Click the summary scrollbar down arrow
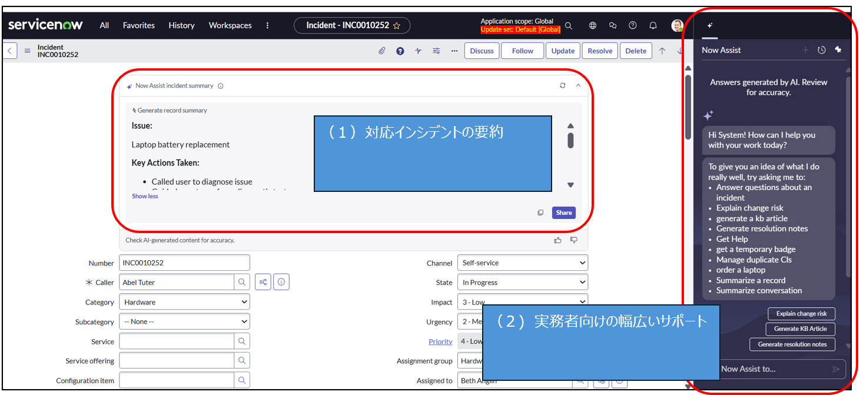 [x=570, y=185]
